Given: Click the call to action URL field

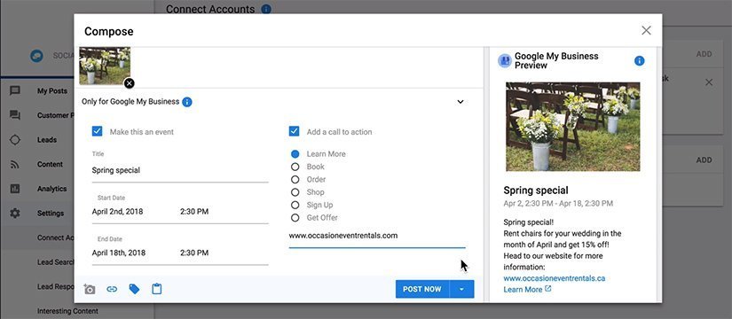Looking at the screenshot, I should pyautogui.click(x=377, y=236).
